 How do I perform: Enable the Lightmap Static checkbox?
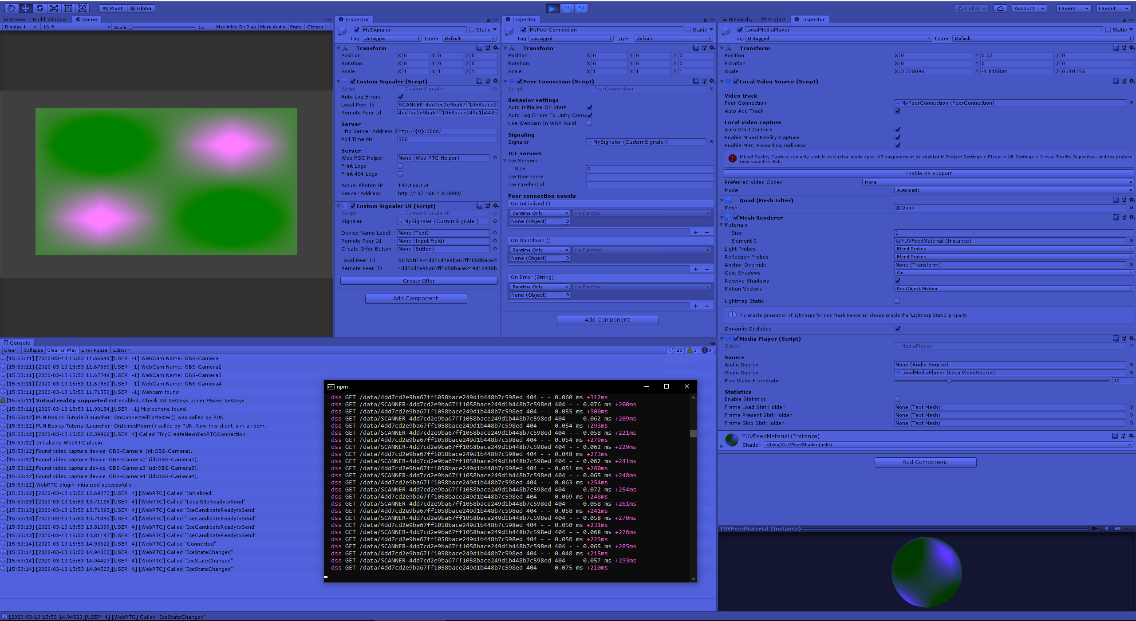[897, 301]
